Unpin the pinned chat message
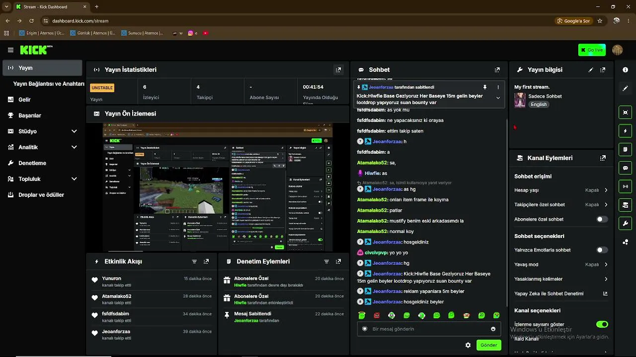This screenshot has height=357, width=636. pyautogui.click(x=485, y=87)
